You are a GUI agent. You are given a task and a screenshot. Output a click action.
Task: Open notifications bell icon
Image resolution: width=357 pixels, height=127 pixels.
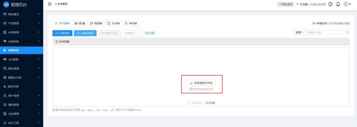pos(338,4)
